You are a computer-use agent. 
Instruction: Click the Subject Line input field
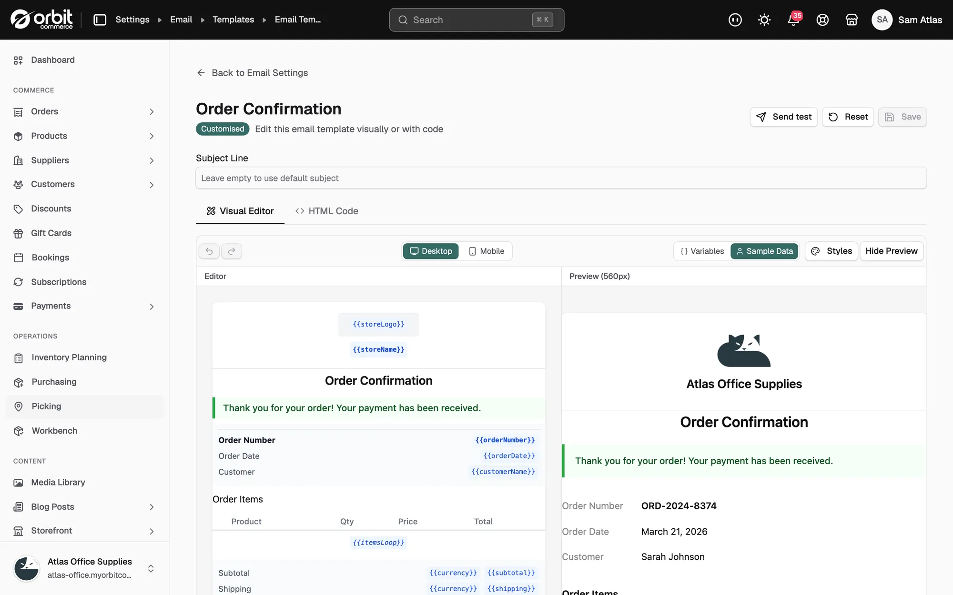pyautogui.click(x=561, y=178)
